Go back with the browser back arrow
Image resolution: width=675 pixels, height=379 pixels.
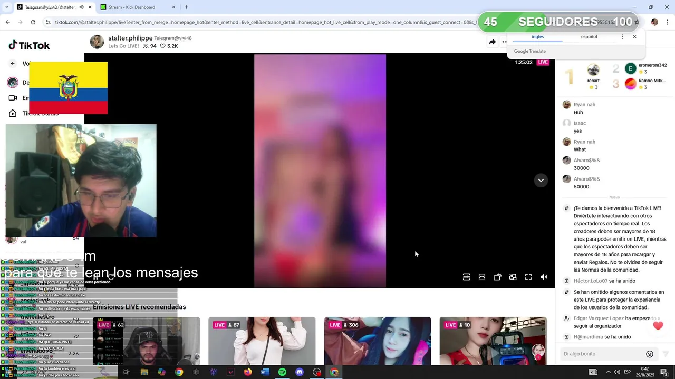click(x=7, y=22)
